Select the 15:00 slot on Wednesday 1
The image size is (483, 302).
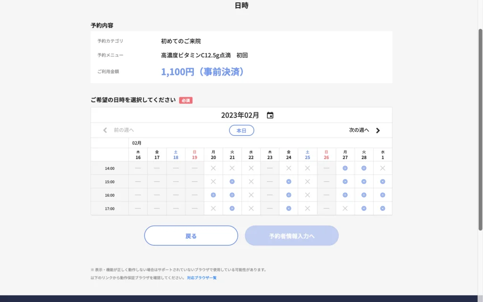coord(383,182)
